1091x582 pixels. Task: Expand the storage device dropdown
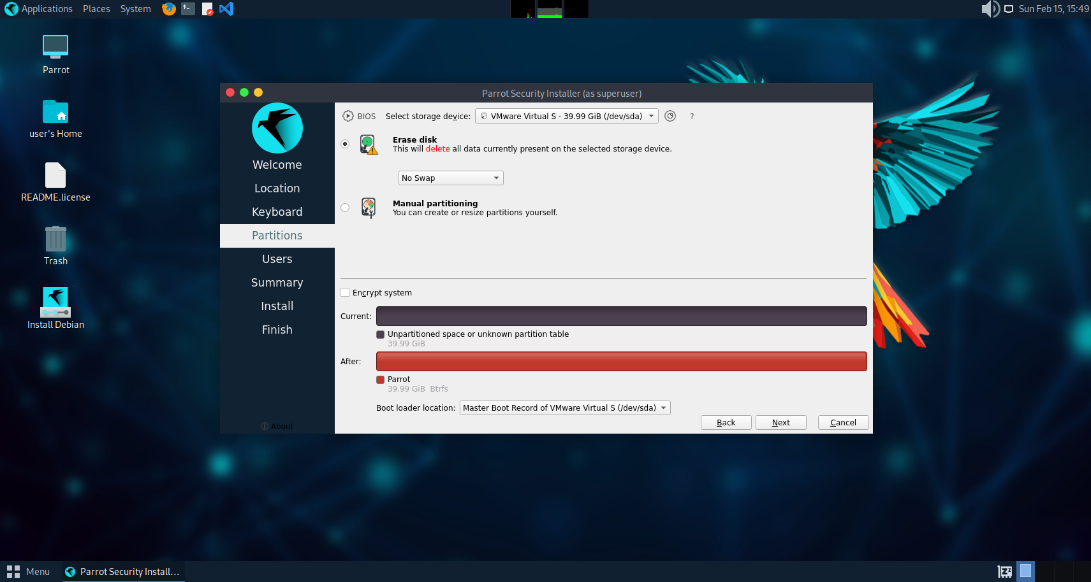coord(566,116)
